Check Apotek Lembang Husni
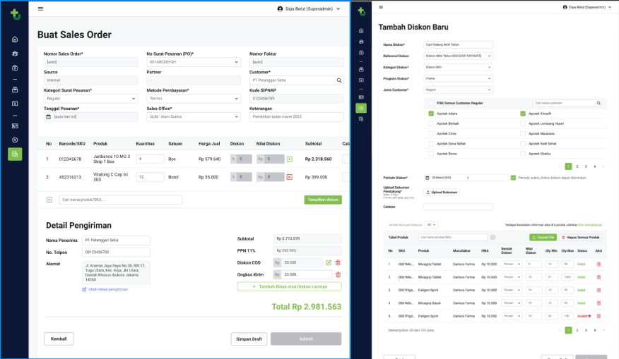This screenshot has height=359, width=619. [x=523, y=123]
